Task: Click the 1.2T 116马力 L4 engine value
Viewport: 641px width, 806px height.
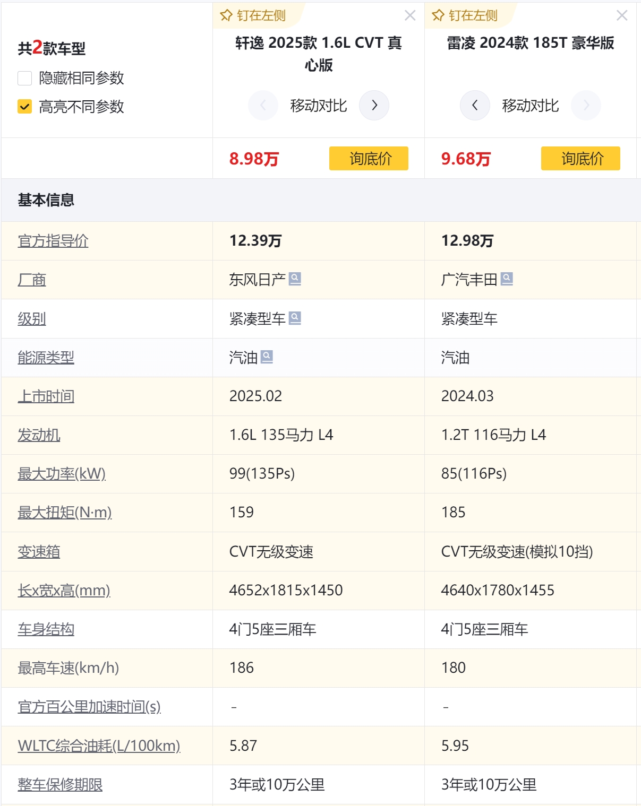Action: point(494,435)
